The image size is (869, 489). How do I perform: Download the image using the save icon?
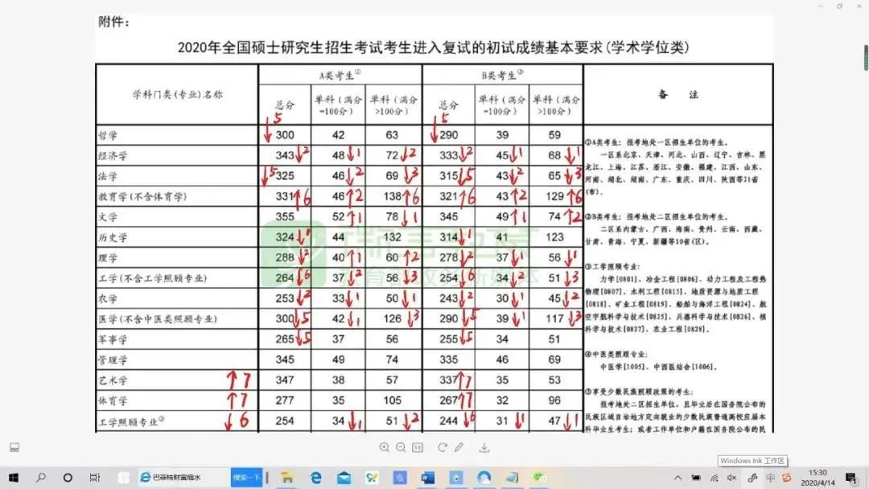pos(484,447)
